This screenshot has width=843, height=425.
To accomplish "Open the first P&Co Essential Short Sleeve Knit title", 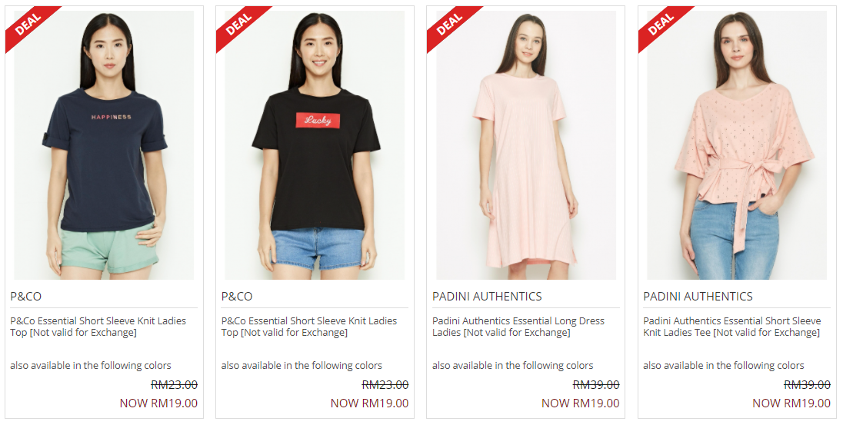I will 98,327.
